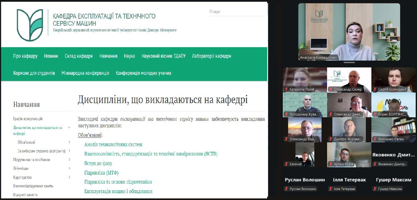The height and width of the screenshot is (200, 417).
Task: Click the department leaf logo in the header
Action: click(30, 25)
